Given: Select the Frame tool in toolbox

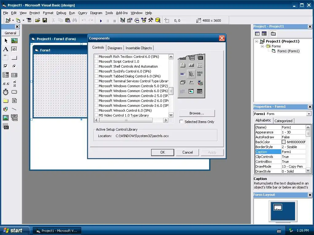Looking at the screenshot, I should pyautogui.click(x=6, y=58).
